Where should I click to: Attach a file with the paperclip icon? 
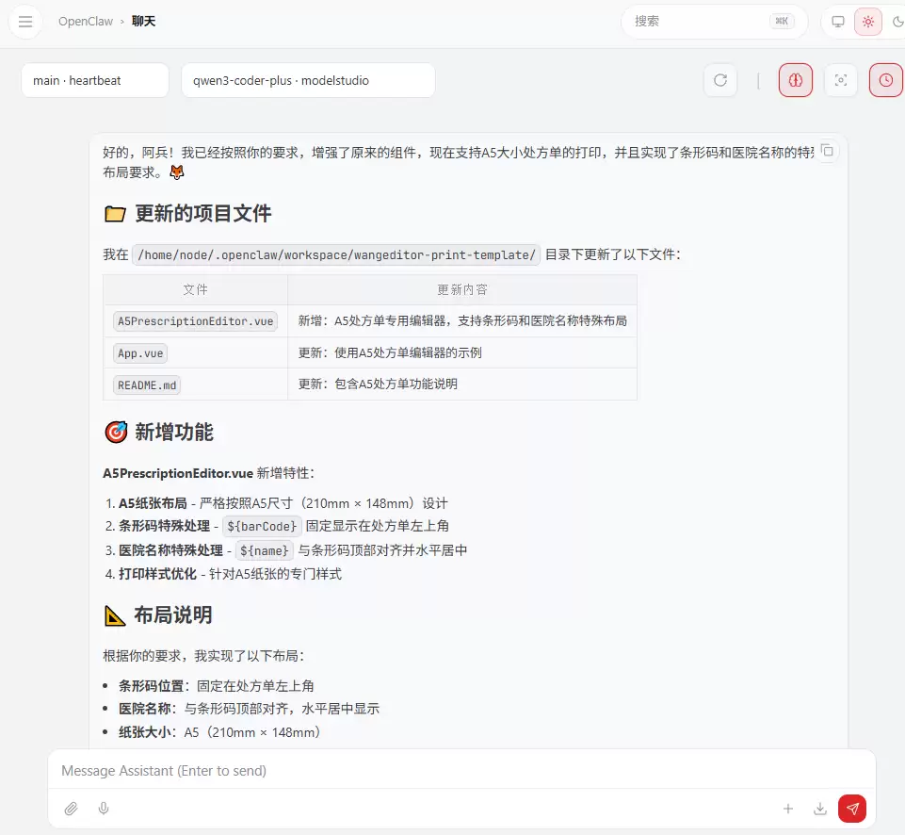(72, 809)
